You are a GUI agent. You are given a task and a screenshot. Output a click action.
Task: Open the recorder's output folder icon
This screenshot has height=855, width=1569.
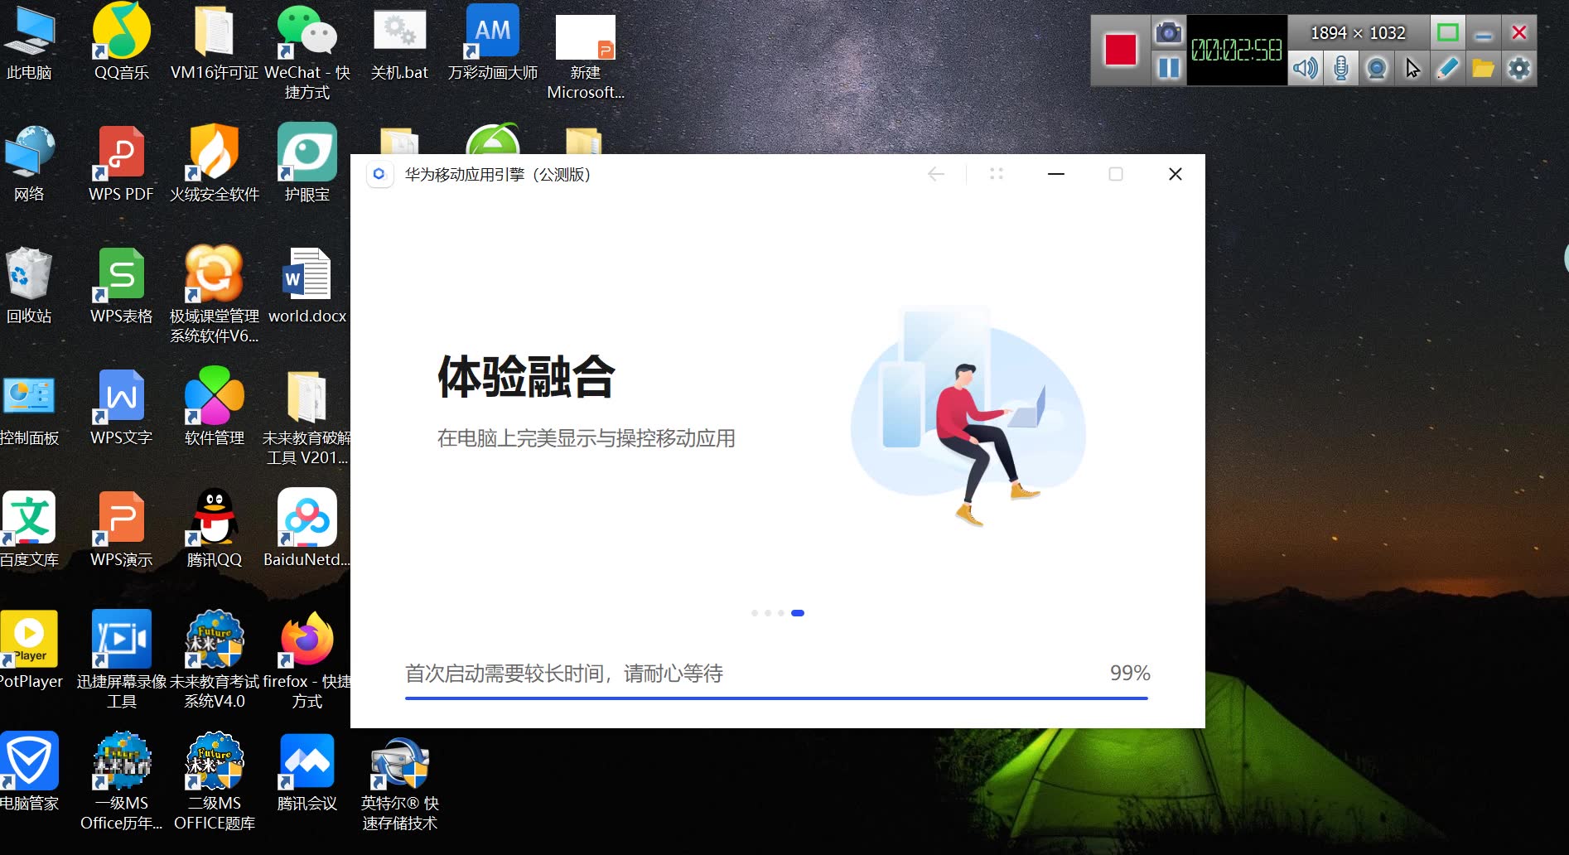coord(1483,68)
